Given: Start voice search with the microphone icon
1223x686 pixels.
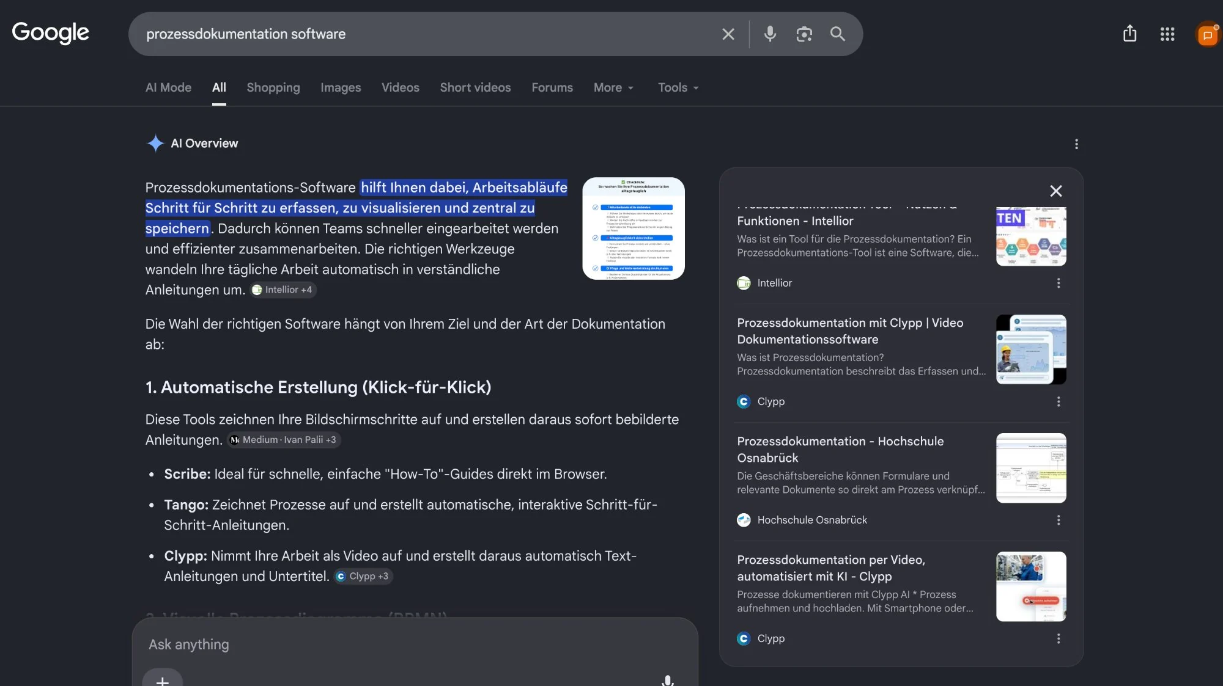Looking at the screenshot, I should click(x=770, y=34).
